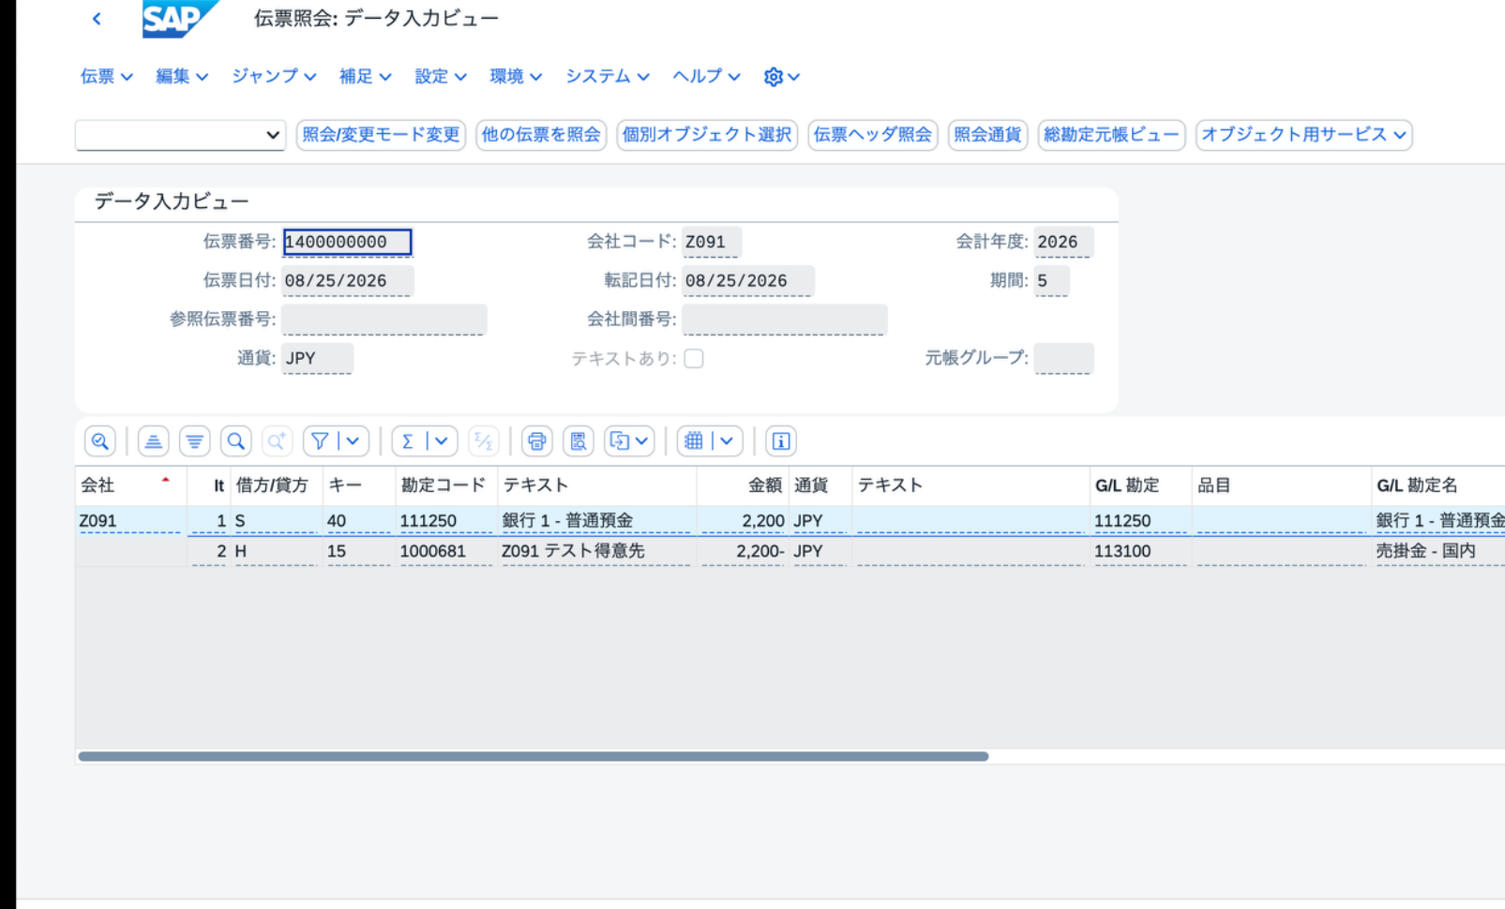Open the filter options dropdown arrow

(354, 440)
